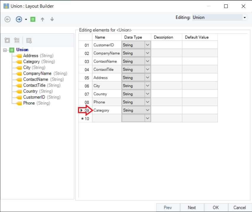Click the first add-element icon above tree

(7, 40)
